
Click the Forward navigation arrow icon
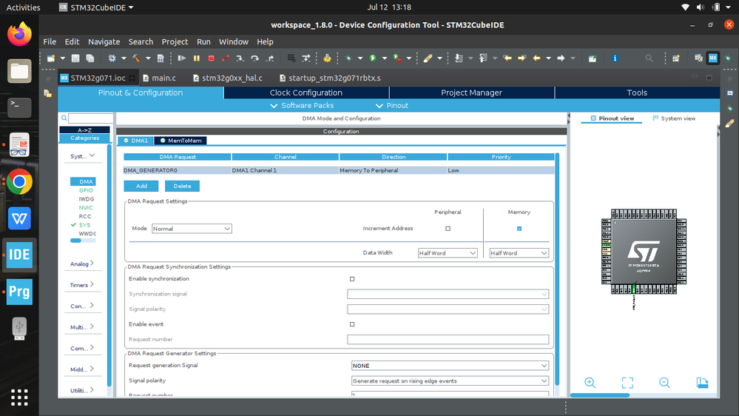tap(561, 58)
